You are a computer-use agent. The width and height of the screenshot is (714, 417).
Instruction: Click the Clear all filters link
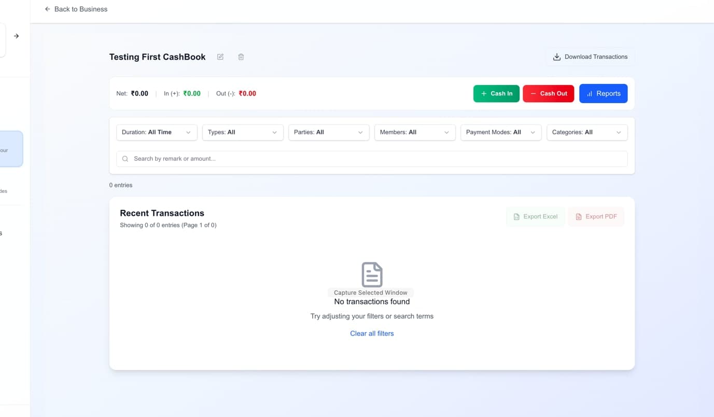[x=372, y=333]
